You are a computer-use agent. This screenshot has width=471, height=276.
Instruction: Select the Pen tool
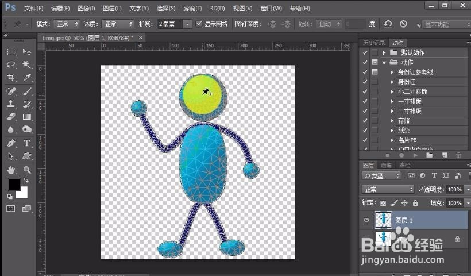(x=11, y=143)
